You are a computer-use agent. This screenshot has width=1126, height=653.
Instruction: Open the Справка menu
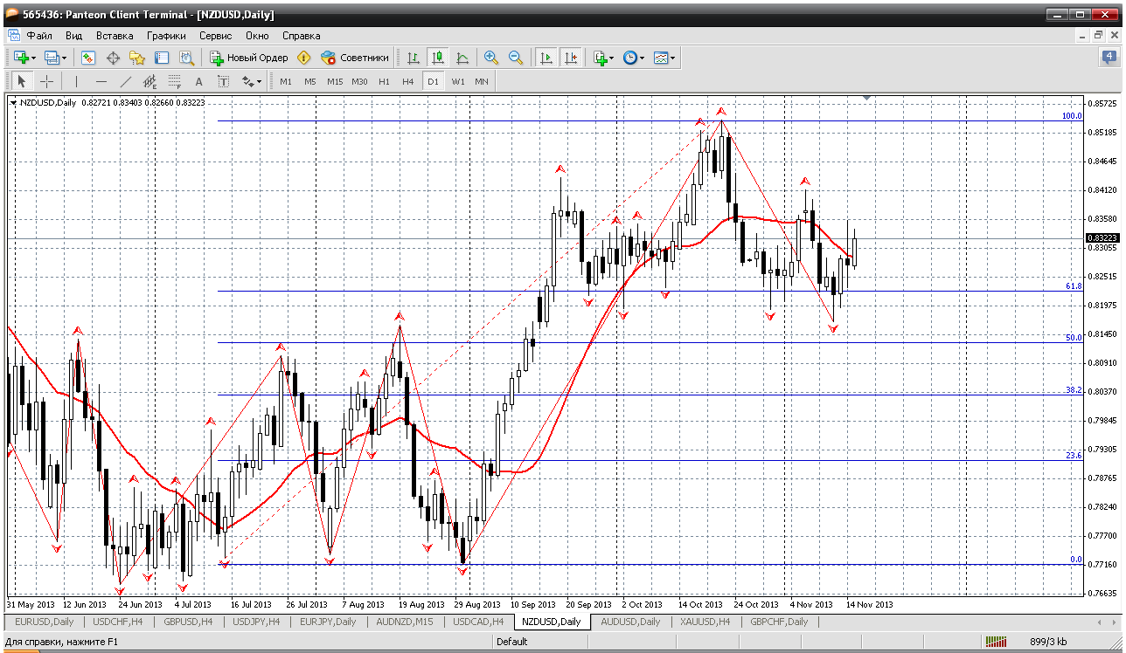point(302,36)
